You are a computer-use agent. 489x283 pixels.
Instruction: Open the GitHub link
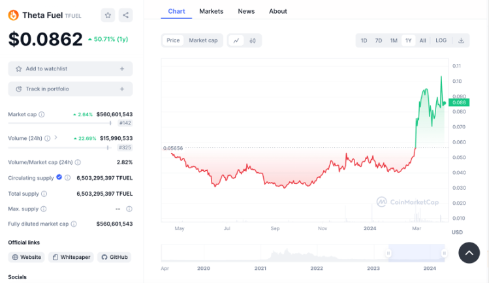114,257
